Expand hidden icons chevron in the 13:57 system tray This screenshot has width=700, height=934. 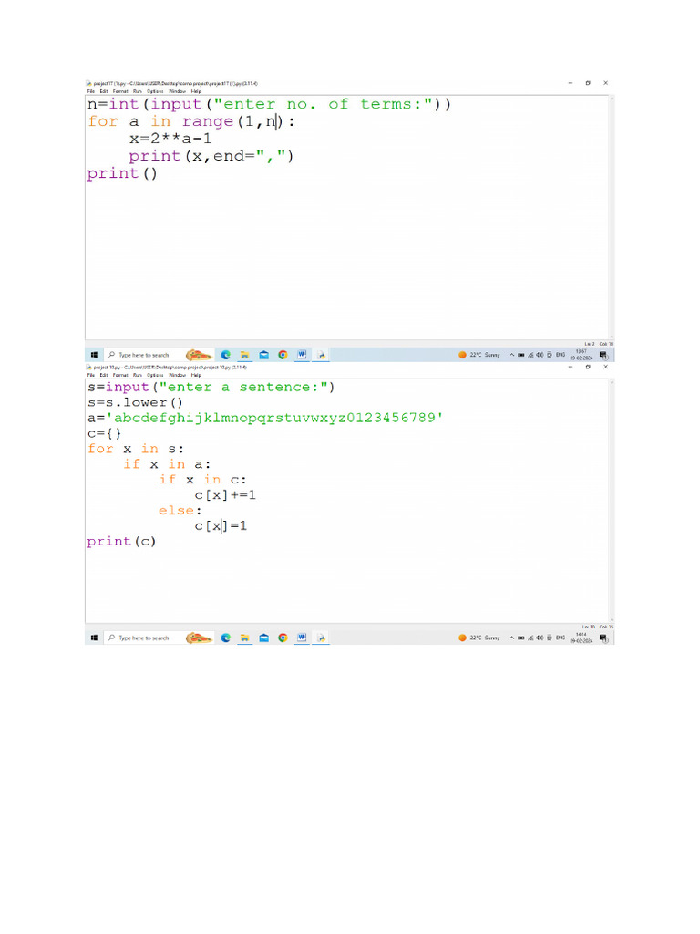(511, 355)
